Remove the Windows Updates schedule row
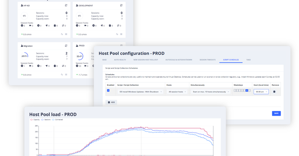This screenshot has height=156, width=299. click(274, 92)
